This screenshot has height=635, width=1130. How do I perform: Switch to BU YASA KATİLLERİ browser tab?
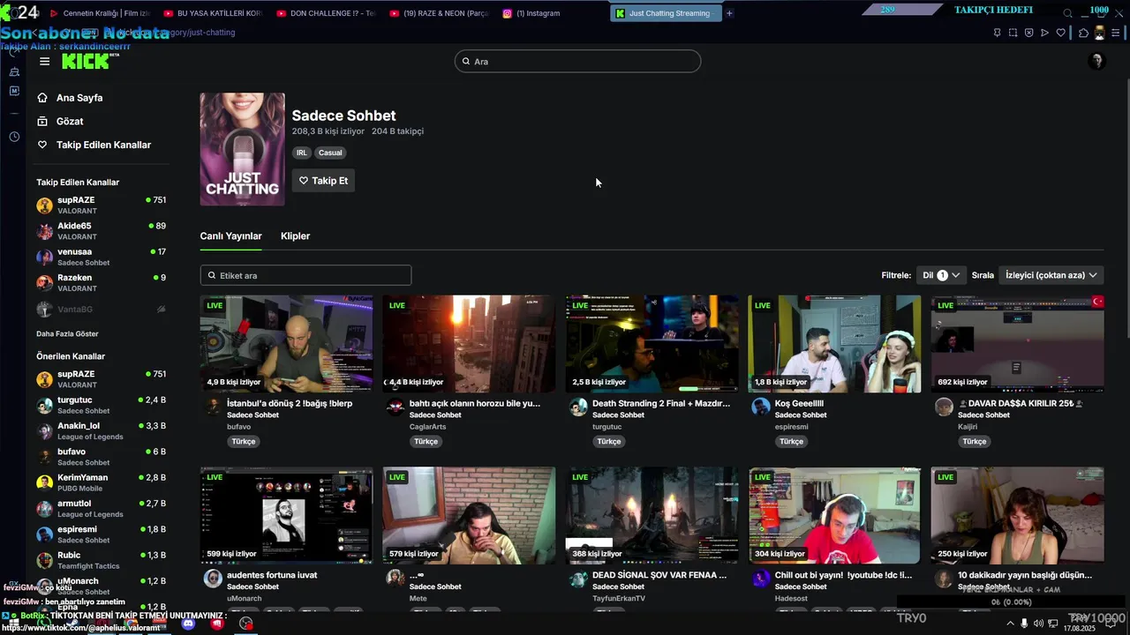pos(213,13)
